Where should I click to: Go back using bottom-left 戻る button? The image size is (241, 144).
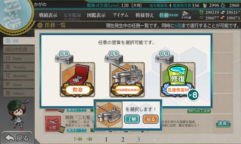pos(17,138)
